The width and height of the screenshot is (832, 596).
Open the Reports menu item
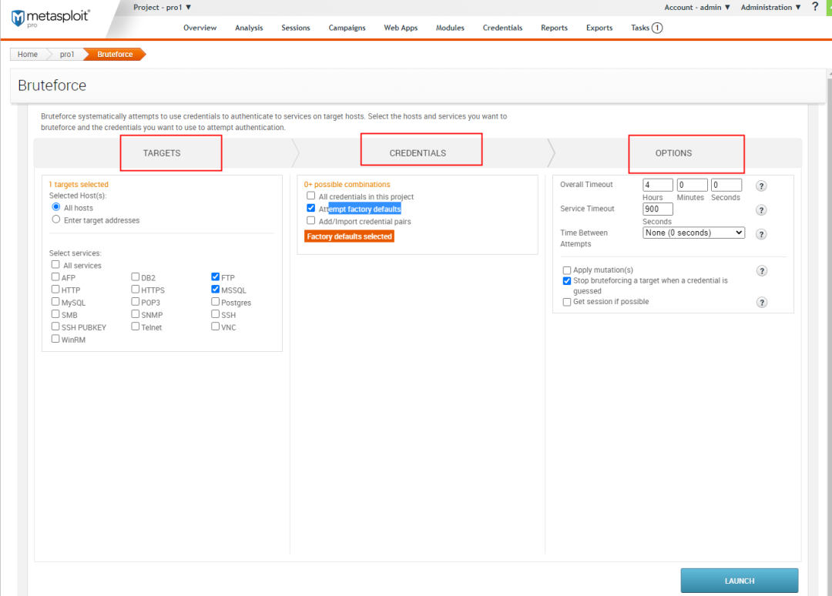[554, 28]
